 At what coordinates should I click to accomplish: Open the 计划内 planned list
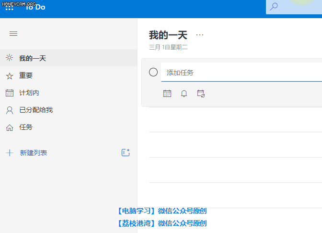point(29,93)
